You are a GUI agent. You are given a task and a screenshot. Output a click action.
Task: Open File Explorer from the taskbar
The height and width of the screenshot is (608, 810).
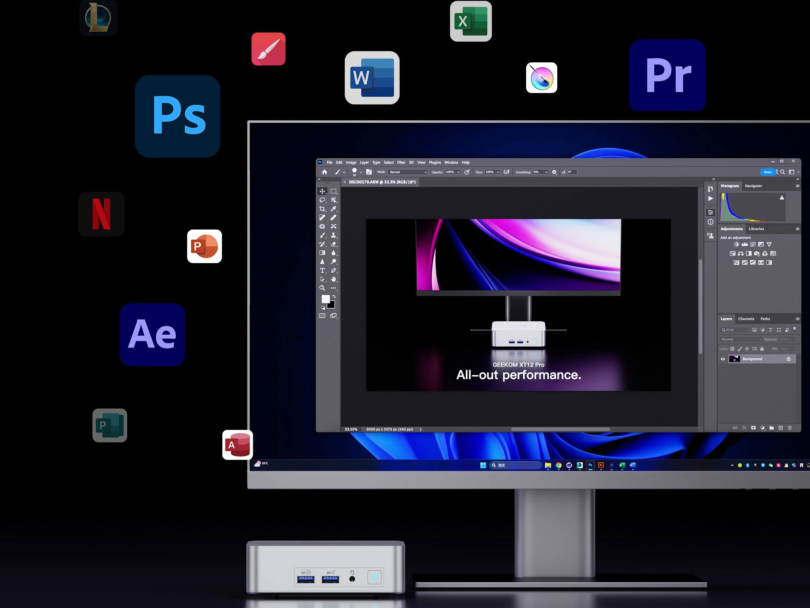(548, 466)
